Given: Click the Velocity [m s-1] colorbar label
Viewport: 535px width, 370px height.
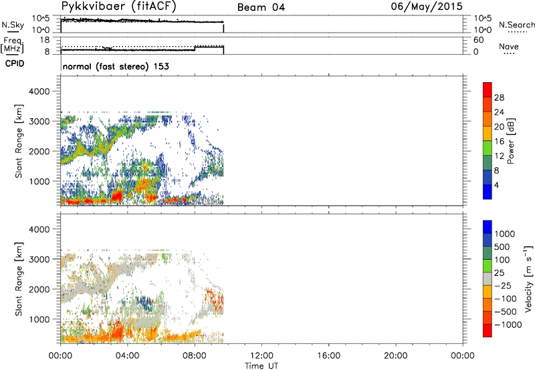Looking at the screenshot, I should [528, 279].
